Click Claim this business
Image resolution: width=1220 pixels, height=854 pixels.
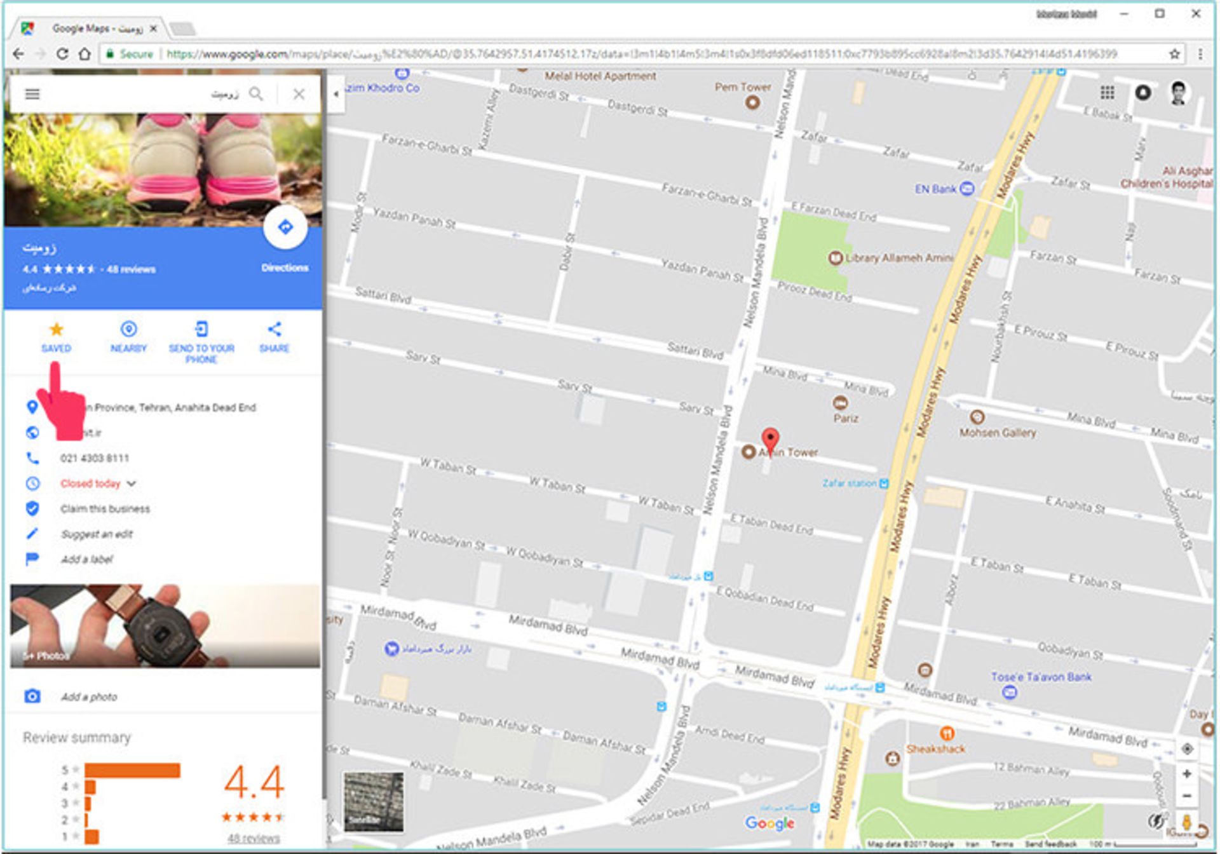105,509
